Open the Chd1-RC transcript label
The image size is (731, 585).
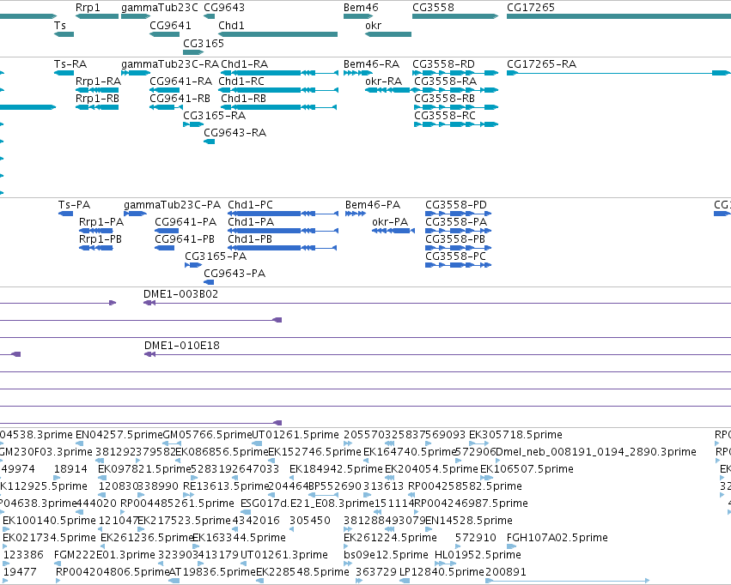(x=241, y=81)
